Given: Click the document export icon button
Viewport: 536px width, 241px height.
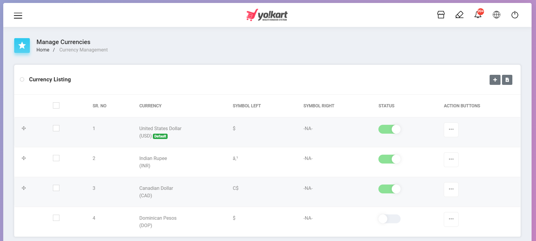Looking at the screenshot, I should [x=507, y=80].
